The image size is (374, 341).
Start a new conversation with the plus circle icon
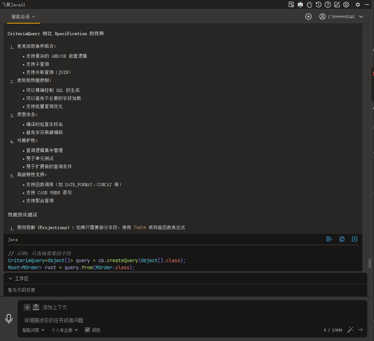point(308,17)
